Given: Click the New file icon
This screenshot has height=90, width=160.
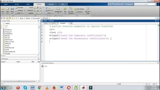Looking at the screenshot, I should point(3,8).
